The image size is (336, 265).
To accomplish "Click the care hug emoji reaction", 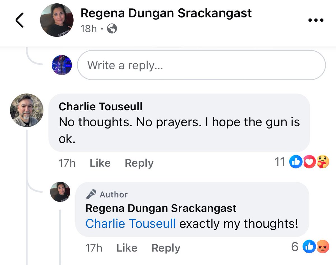I will click(323, 162).
